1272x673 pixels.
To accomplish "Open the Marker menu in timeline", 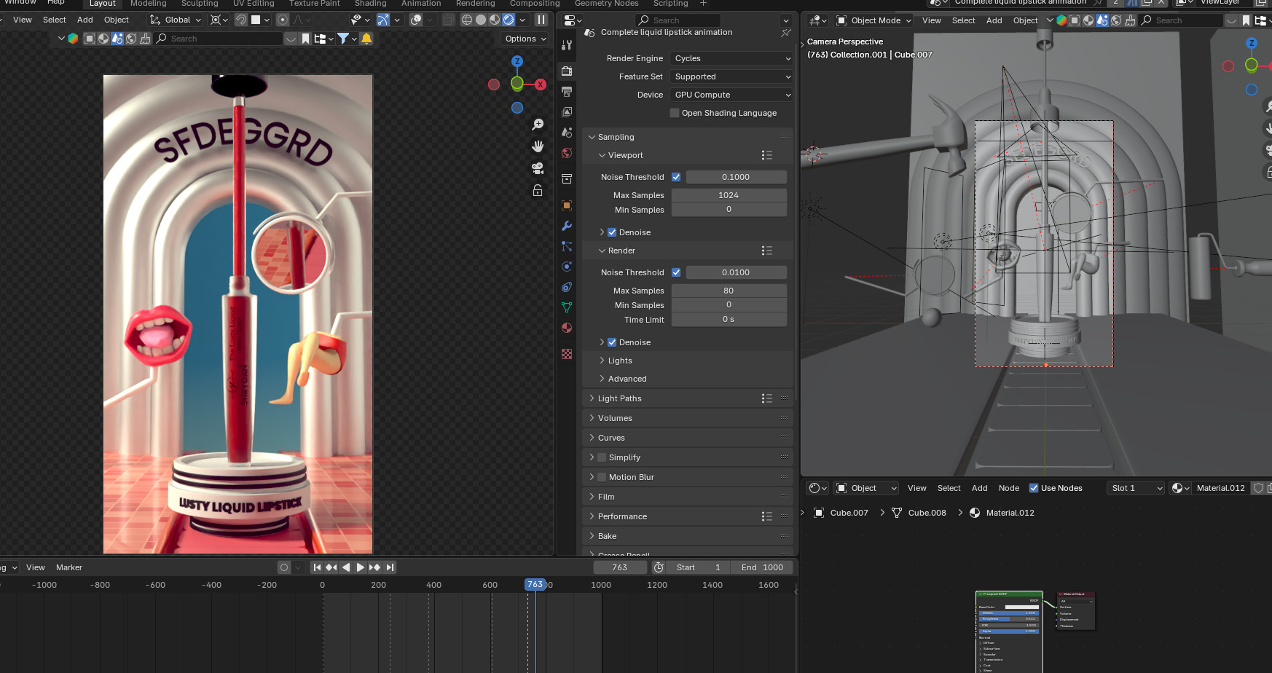I will [69, 567].
